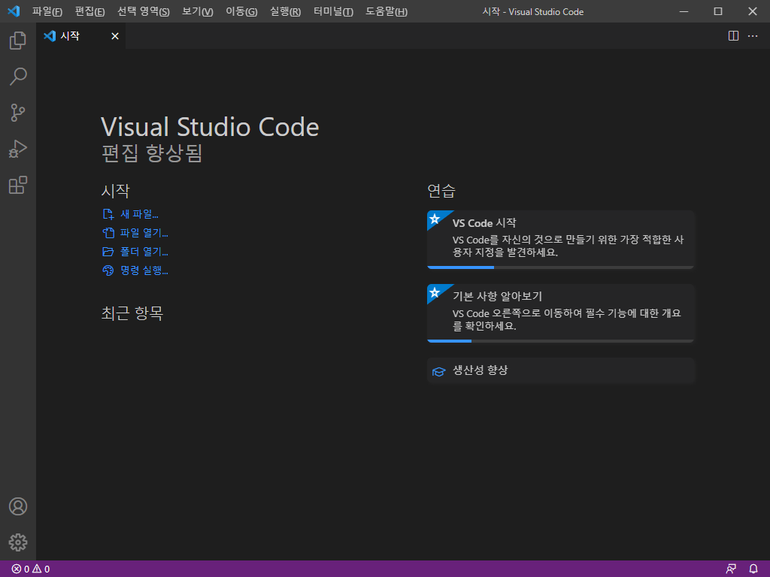Minimize the Visual Studio Code window

click(x=684, y=11)
